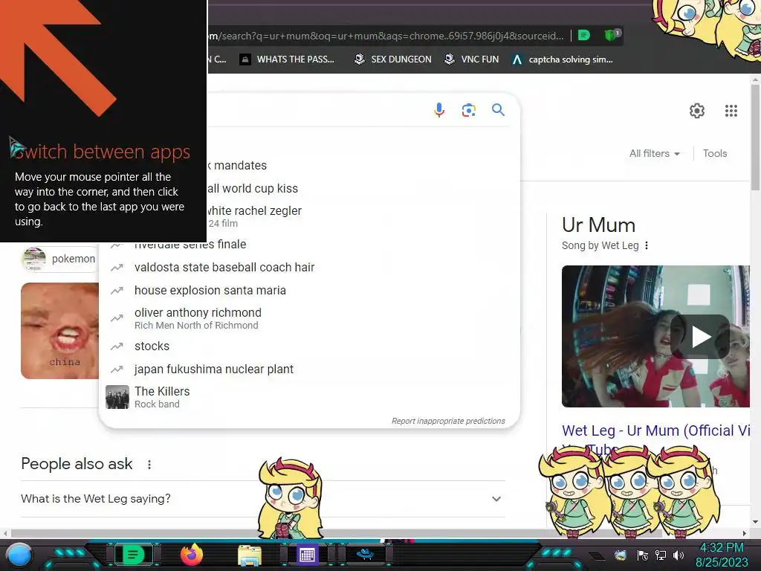Click the green extension icon in address bar
Viewport: 761px width, 571px height.
click(x=584, y=35)
